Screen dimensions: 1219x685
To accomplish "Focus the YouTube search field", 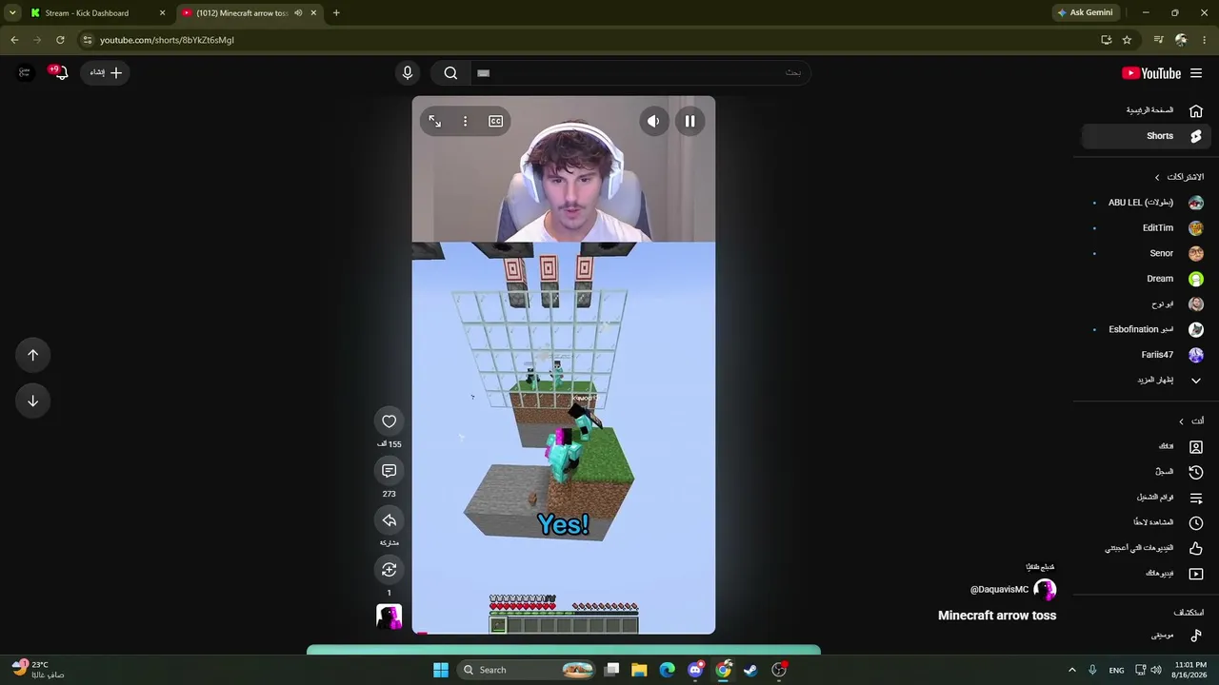I will click(640, 73).
